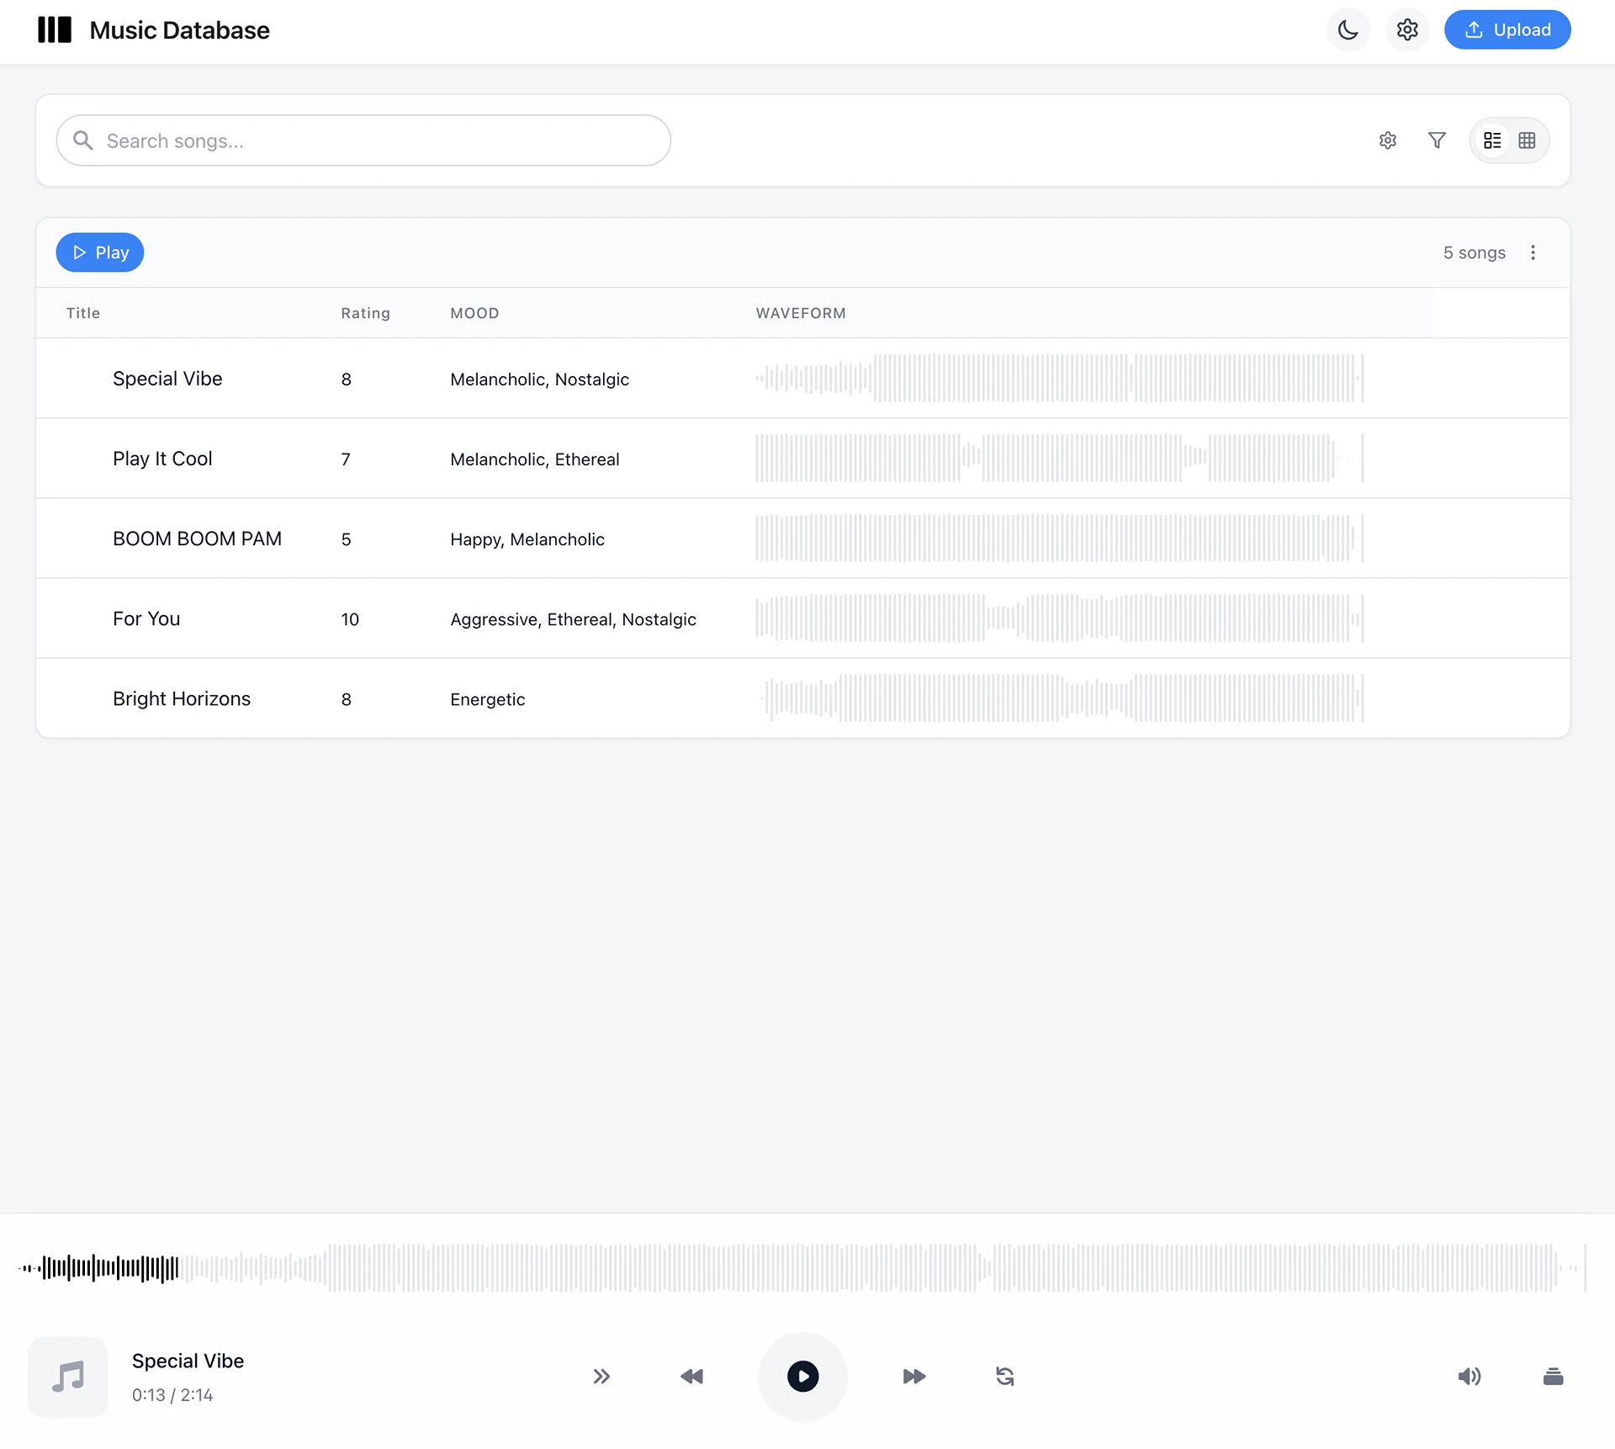Mute audio with the volume icon
The image size is (1615, 1449).
point(1470,1377)
